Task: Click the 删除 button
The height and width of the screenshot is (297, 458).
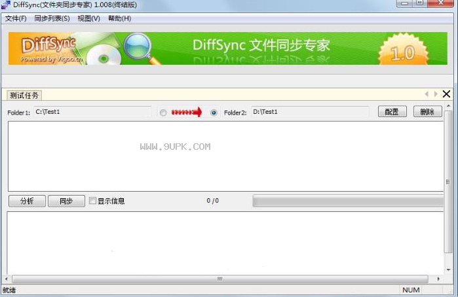Action: [x=427, y=111]
